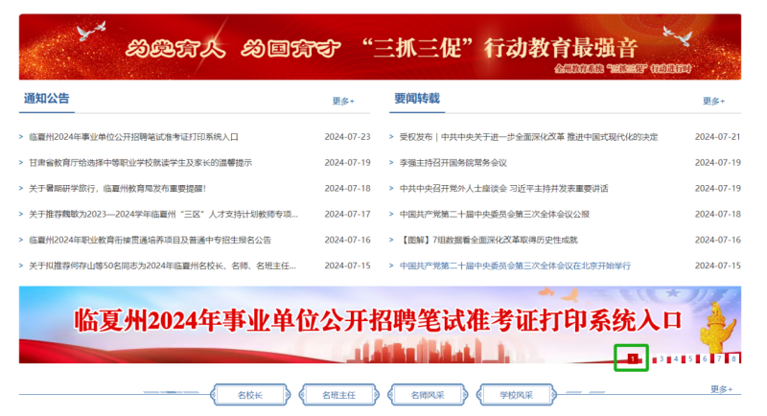This screenshot has width=767, height=416.
Task: Go to carousel slide 5 indicator
Action: tap(690, 359)
